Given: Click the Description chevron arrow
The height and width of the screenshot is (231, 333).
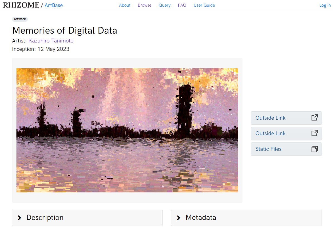Looking at the screenshot, I should click(x=20, y=218).
